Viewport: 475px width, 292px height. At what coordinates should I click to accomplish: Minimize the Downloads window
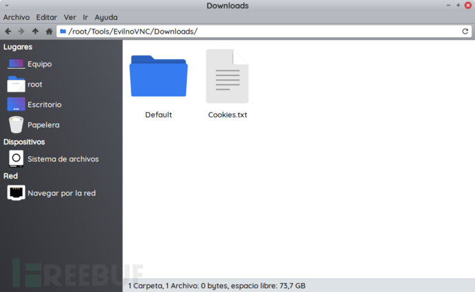click(x=448, y=5)
